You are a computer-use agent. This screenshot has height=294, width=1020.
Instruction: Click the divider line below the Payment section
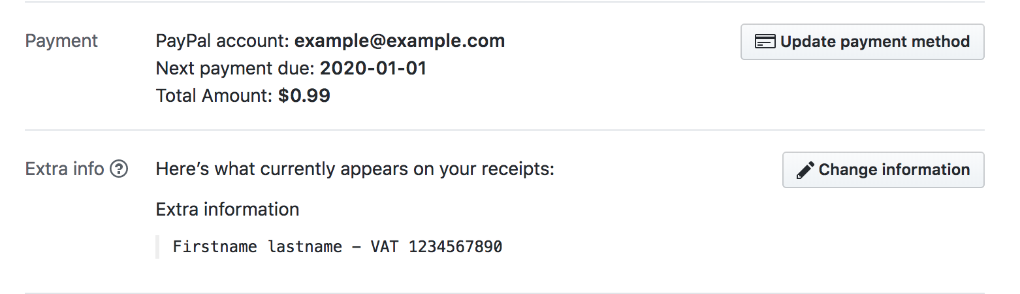coord(504,130)
